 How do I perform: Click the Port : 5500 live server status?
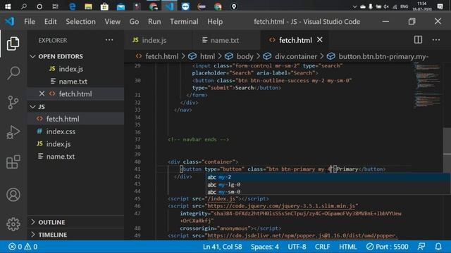point(387,247)
